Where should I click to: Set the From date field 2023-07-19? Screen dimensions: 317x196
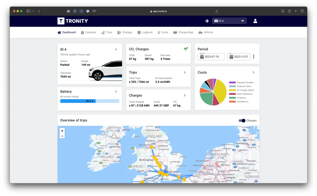click(x=211, y=57)
